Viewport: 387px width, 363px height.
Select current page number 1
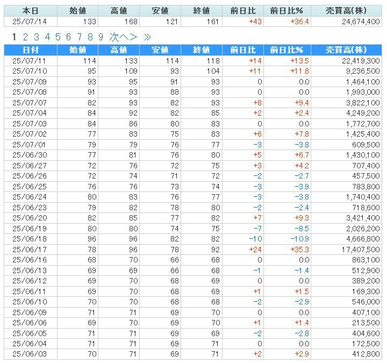point(15,37)
